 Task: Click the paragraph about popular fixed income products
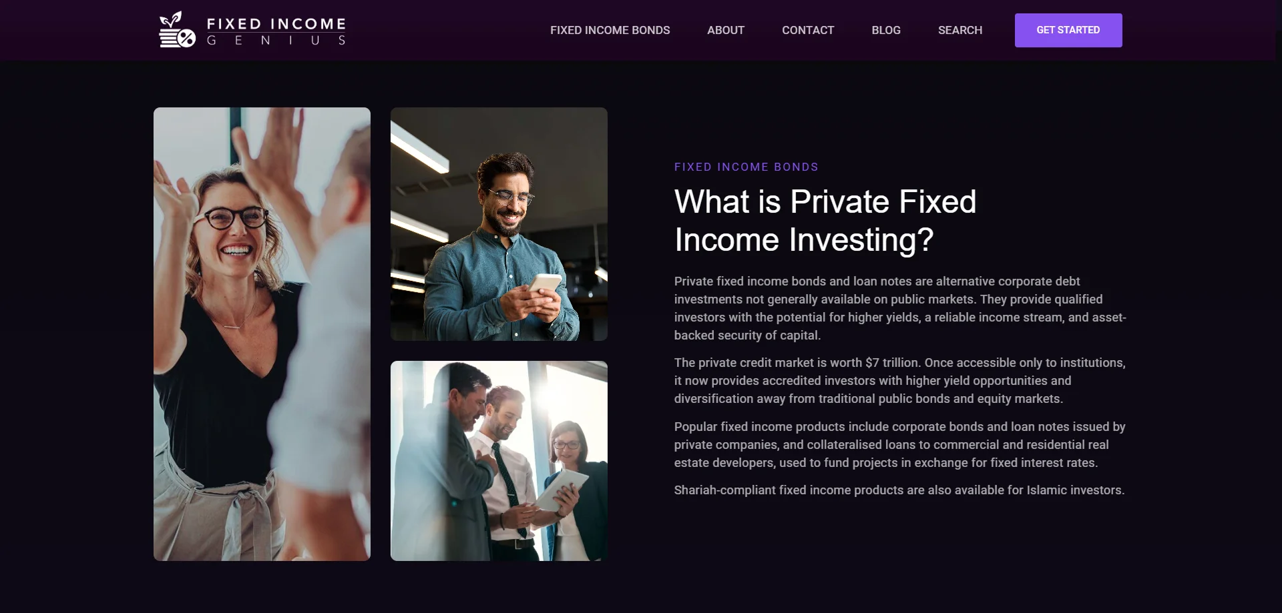pyautogui.click(x=900, y=444)
